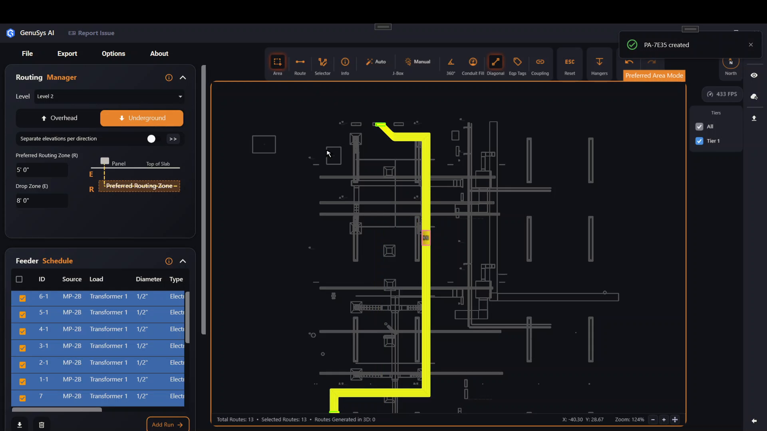Open the Export menu
The image size is (767, 431).
tap(67, 53)
